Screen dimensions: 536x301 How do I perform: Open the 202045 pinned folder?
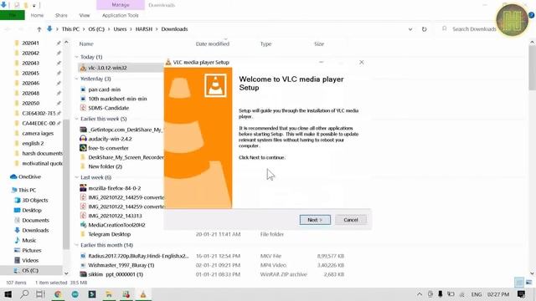click(30, 73)
